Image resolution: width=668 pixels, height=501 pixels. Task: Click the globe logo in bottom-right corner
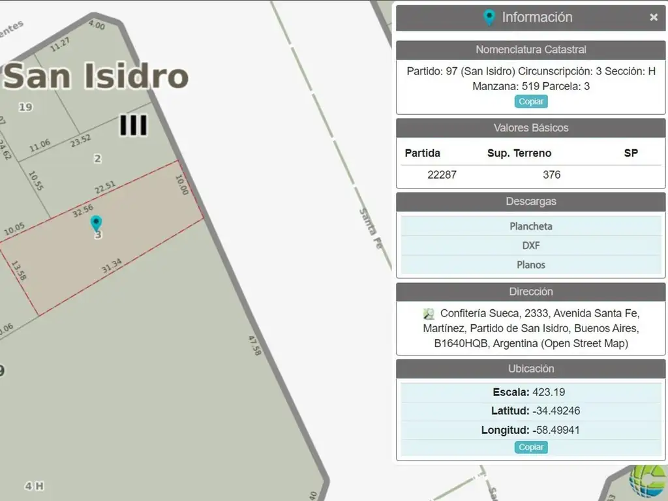[647, 483]
